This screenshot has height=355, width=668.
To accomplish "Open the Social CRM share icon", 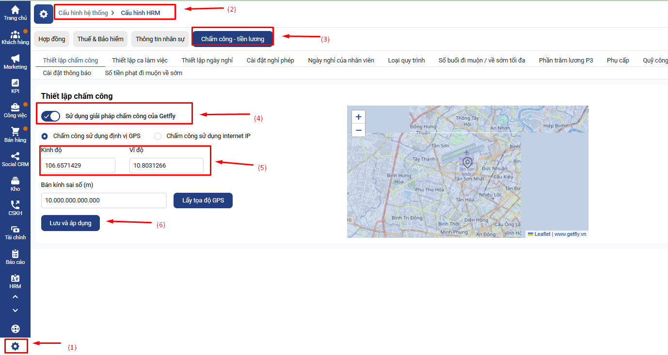I will [x=15, y=156].
